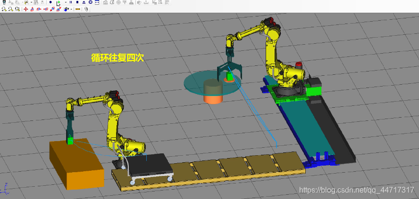
Task: Select the cube view with left arrow
Action: [x=46, y=9]
